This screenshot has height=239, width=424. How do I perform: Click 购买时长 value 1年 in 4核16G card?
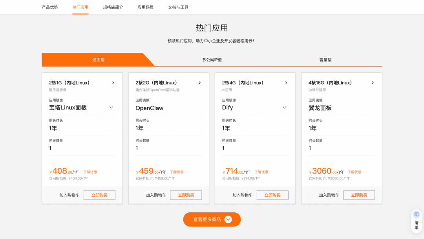[313, 128]
